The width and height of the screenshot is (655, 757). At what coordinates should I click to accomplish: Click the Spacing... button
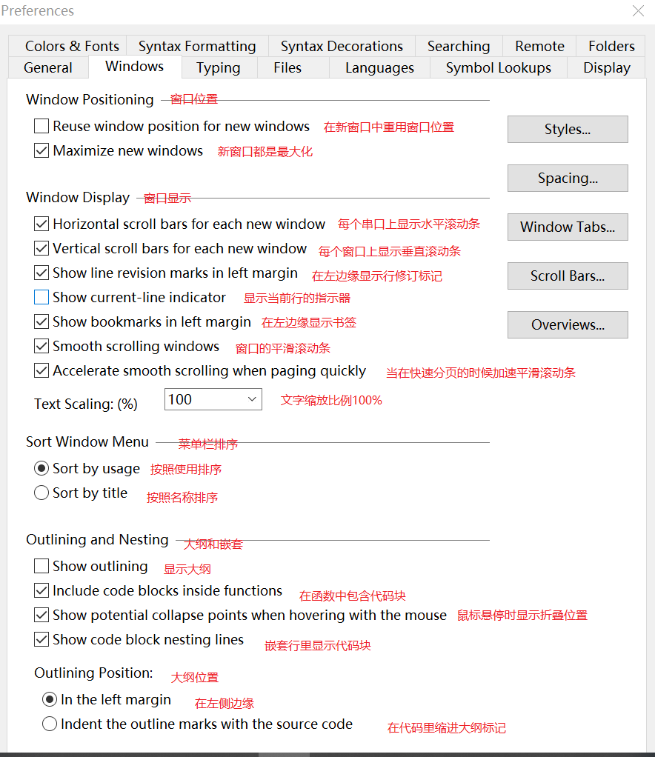[x=568, y=179]
